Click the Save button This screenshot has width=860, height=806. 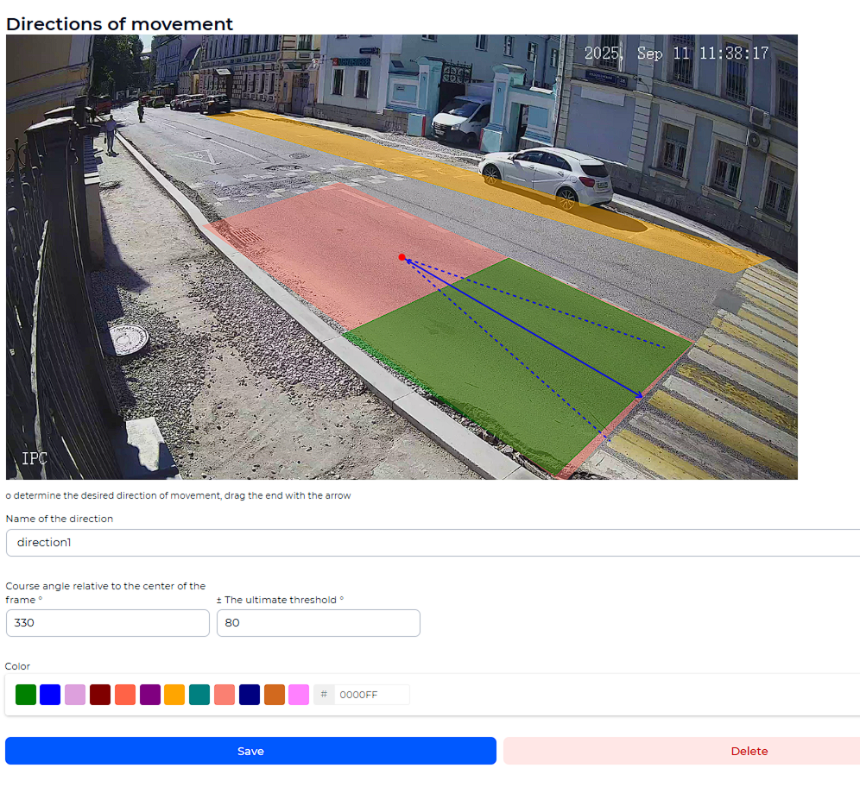250,751
